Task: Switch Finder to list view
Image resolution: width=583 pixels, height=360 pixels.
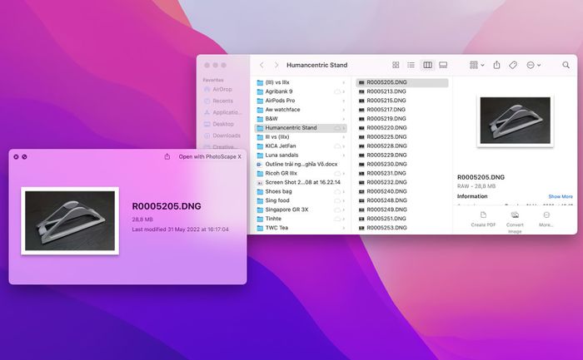Action: [411, 65]
